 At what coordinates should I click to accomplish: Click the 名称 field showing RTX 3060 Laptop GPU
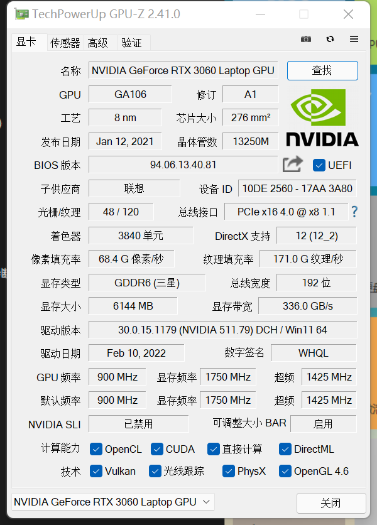(183, 70)
